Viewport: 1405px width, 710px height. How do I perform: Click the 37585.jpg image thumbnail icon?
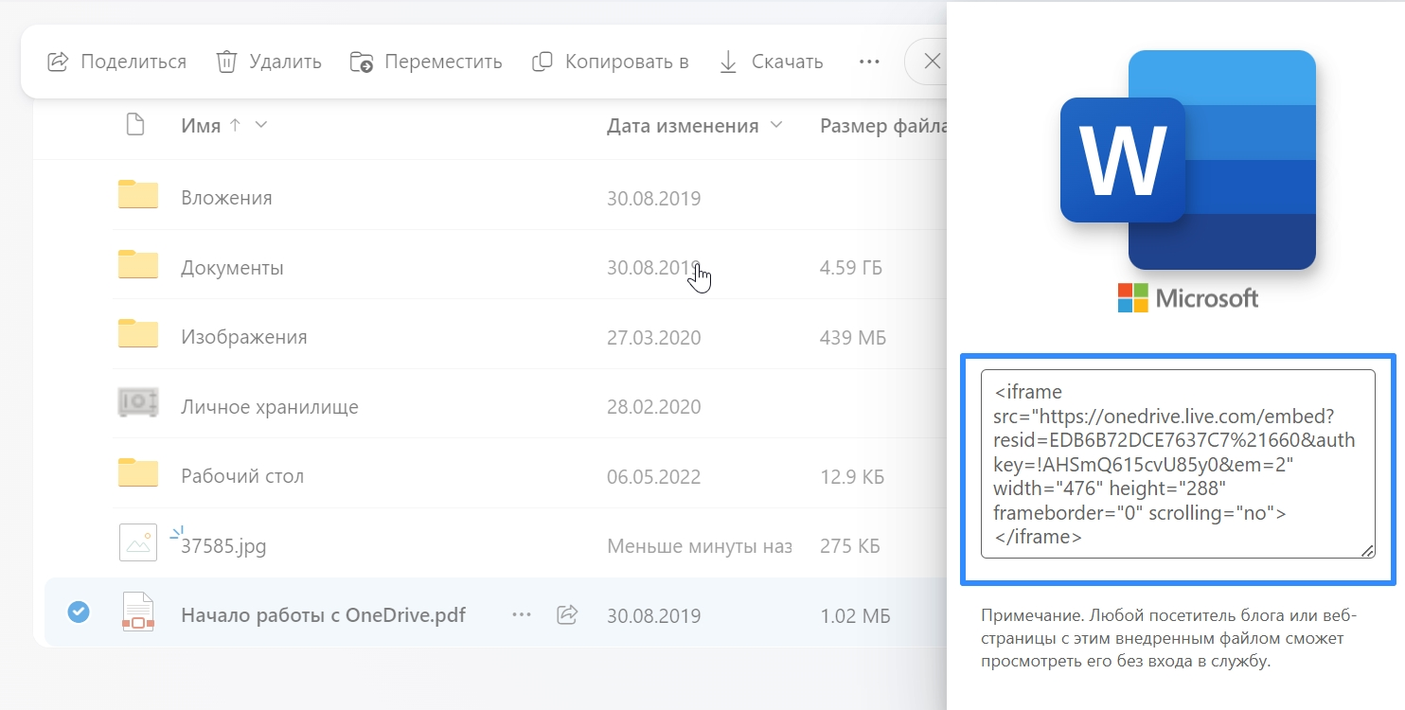(x=138, y=542)
